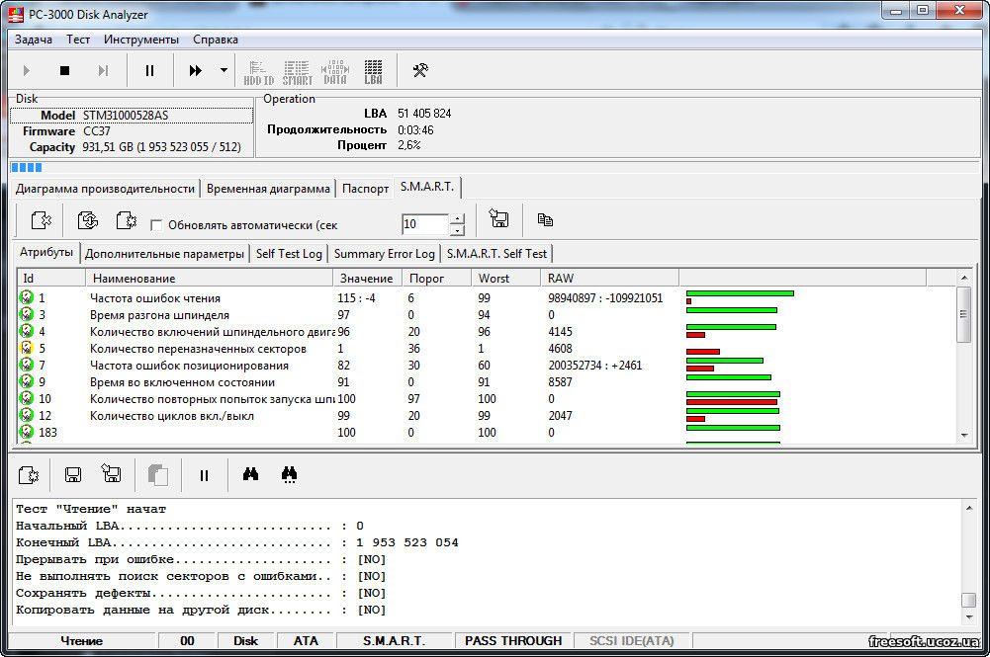This screenshot has width=990, height=657.
Task: Sort by the Значение column header
Action: tap(368, 278)
